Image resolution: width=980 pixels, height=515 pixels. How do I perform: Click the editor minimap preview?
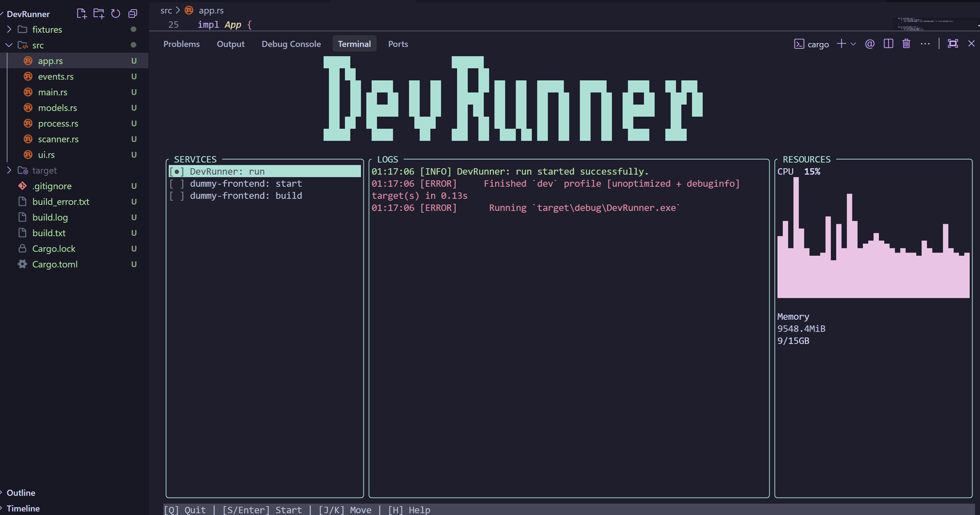coord(934,23)
